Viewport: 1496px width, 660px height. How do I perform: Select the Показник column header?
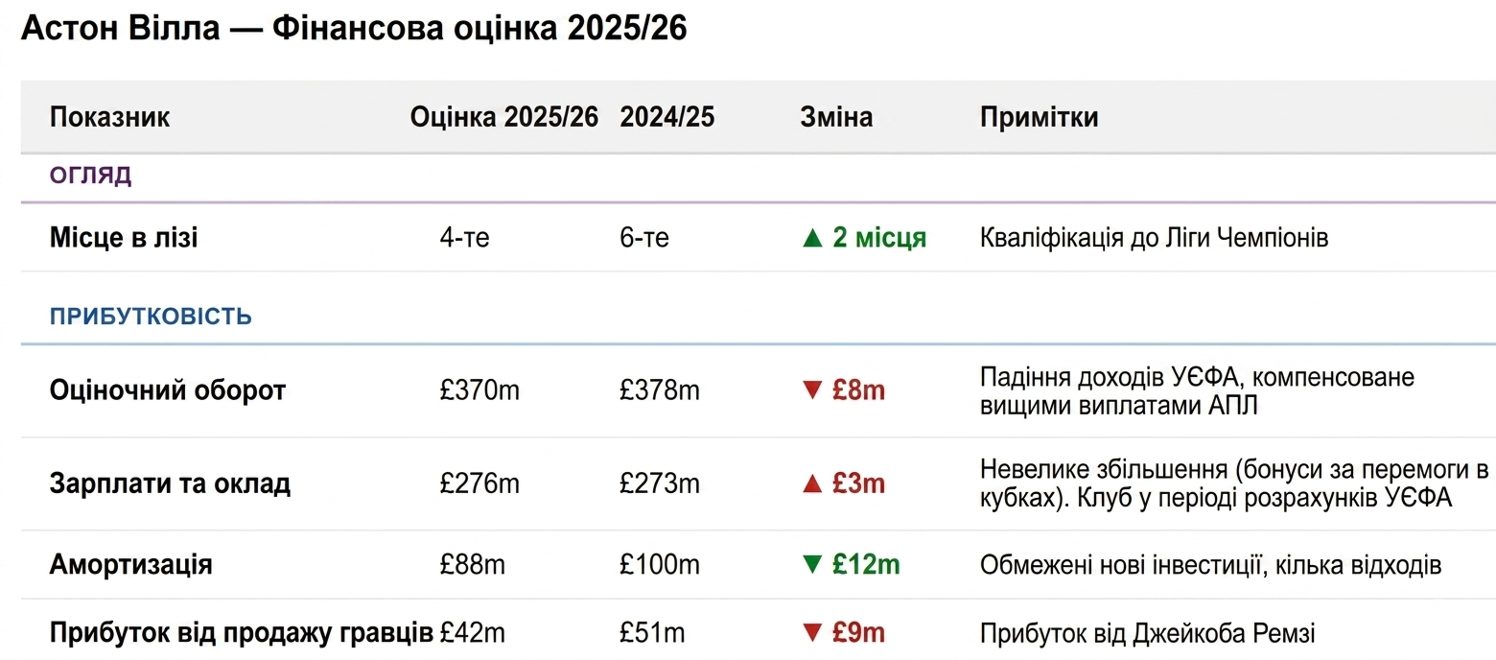109,117
